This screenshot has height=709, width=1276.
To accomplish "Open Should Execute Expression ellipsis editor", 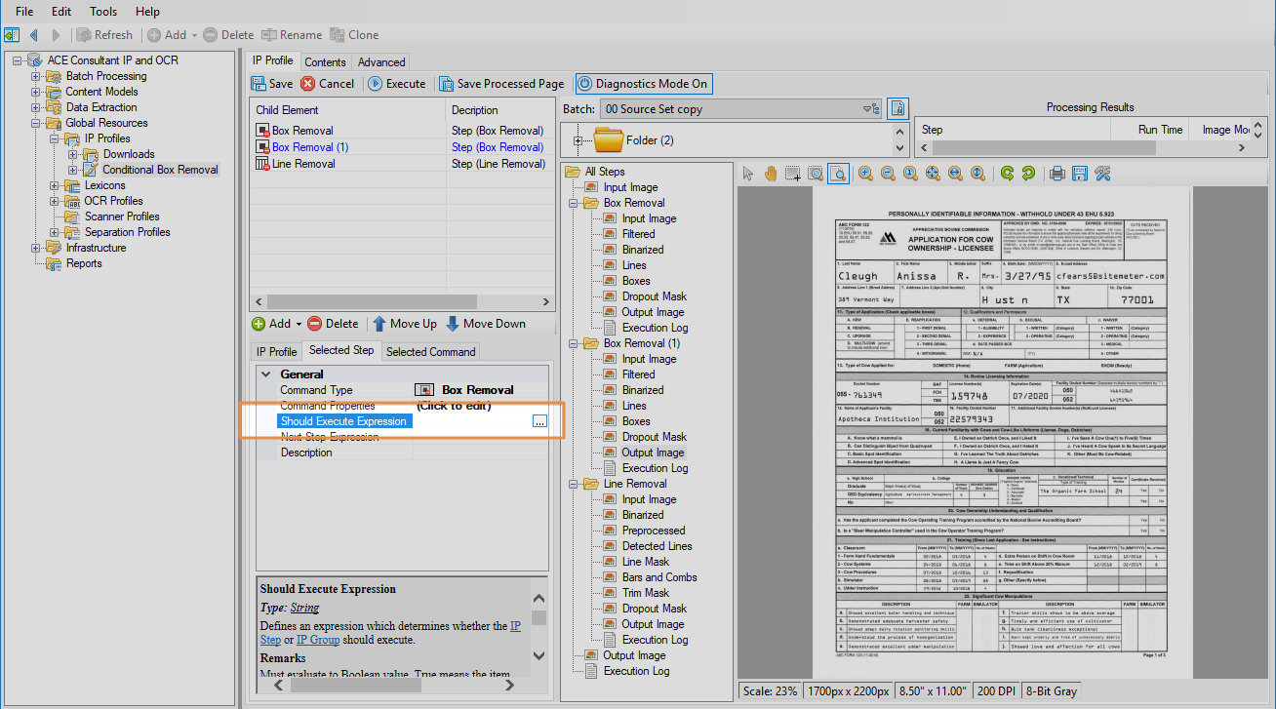I will [539, 421].
